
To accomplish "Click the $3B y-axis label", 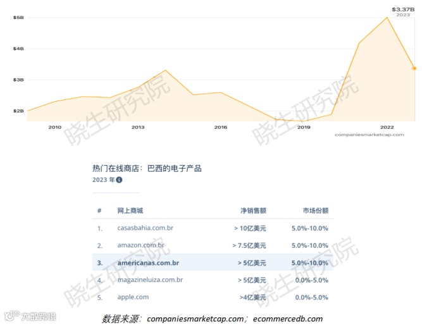I will pyautogui.click(x=18, y=80).
